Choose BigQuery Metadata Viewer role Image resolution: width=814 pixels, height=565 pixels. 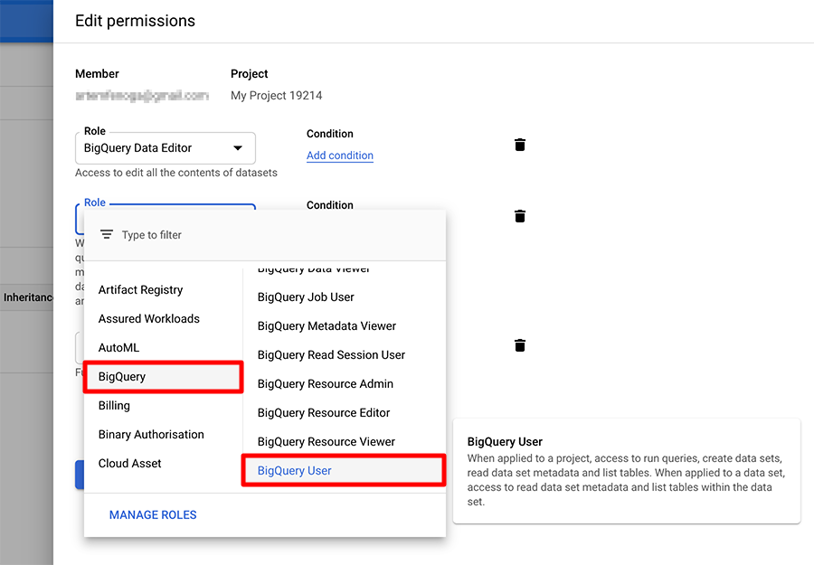point(345,326)
